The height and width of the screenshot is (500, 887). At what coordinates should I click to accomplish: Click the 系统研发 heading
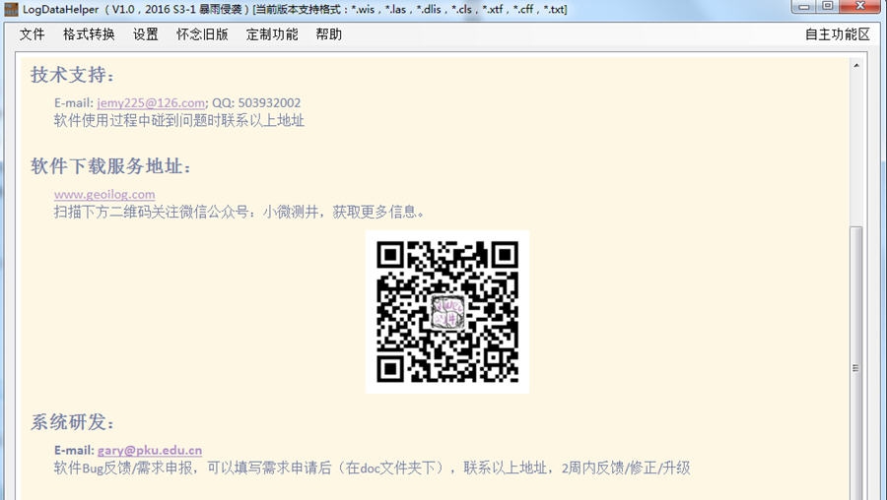point(73,422)
